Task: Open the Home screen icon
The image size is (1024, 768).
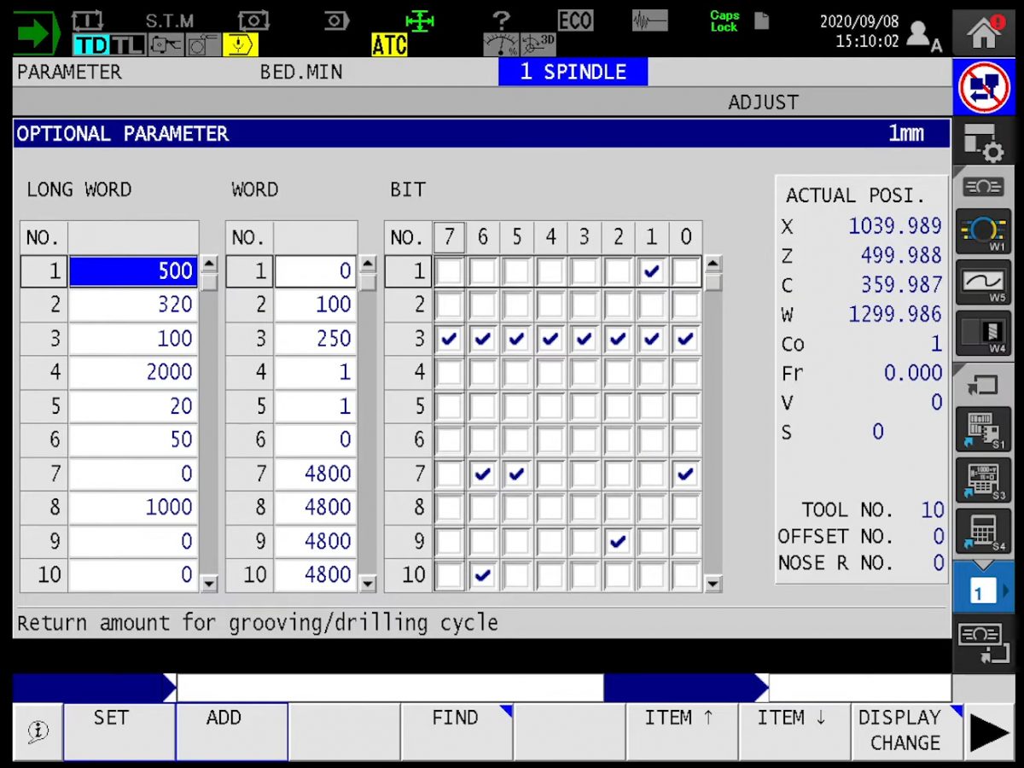Action: (x=984, y=32)
